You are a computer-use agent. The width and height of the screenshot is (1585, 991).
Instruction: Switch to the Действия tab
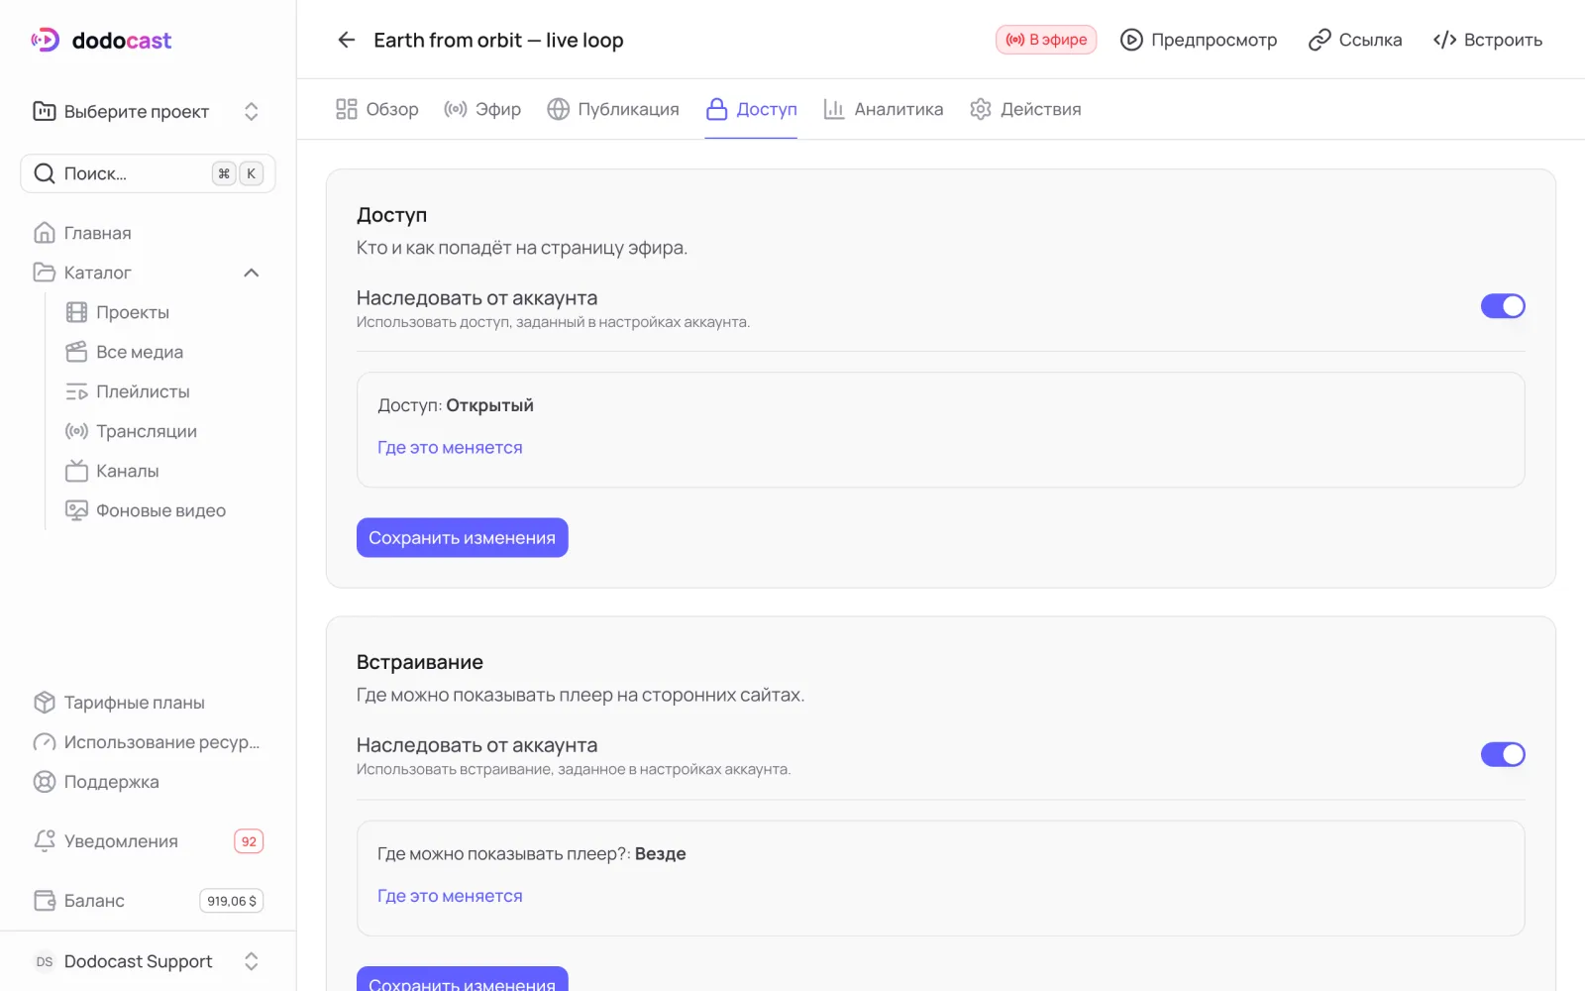tap(1025, 109)
